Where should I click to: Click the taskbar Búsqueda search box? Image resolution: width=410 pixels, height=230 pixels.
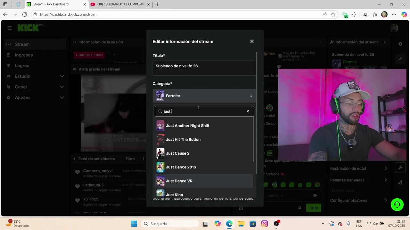click(170, 224)
